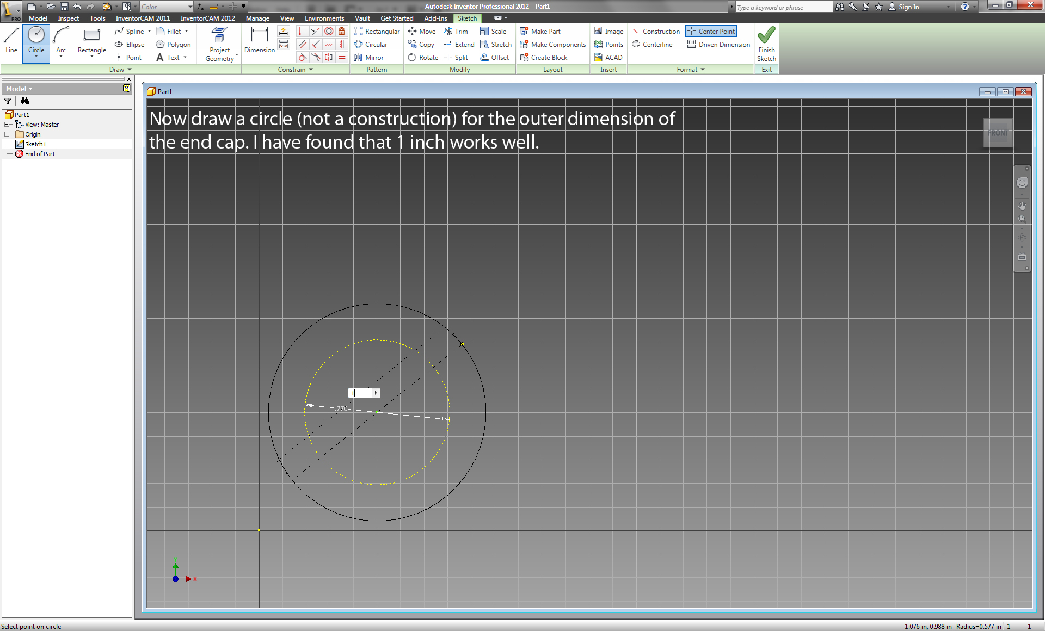Click radius input field showing 1
Screen dimensions: 1045x631
pos(360,393)
